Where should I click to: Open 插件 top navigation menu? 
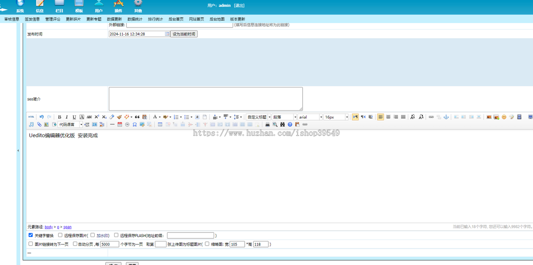(118, 6)
